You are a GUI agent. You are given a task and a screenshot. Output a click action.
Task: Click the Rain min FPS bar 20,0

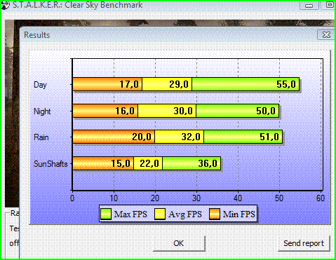(x=114, y=137)
